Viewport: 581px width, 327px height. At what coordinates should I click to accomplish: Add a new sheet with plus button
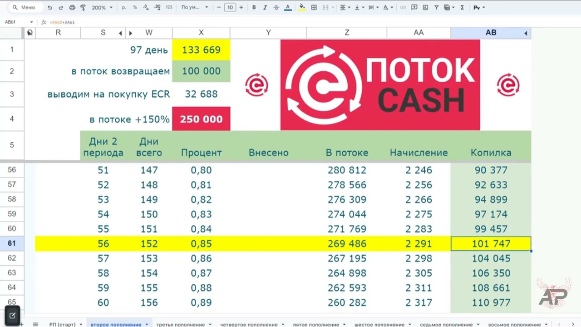[21, 324]
